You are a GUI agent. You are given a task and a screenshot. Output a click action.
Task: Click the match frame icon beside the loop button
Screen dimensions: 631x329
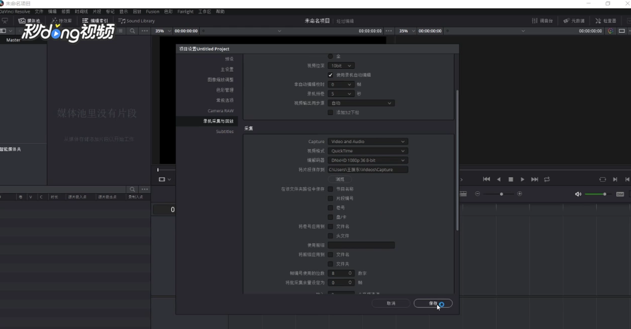pos(602,179)
